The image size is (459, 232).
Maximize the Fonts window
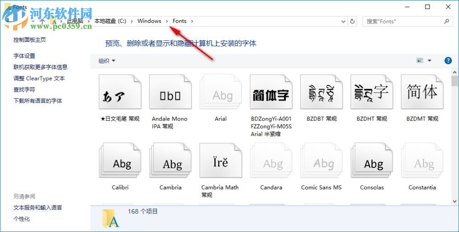coord(428,7)
